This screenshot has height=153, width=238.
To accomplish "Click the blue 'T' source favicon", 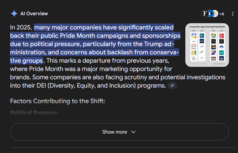I will (211, 13).
